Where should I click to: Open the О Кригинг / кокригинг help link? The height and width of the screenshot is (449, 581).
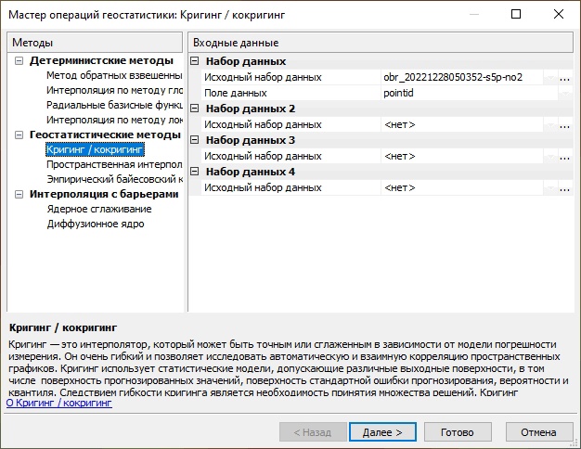[x=59, y=404]
